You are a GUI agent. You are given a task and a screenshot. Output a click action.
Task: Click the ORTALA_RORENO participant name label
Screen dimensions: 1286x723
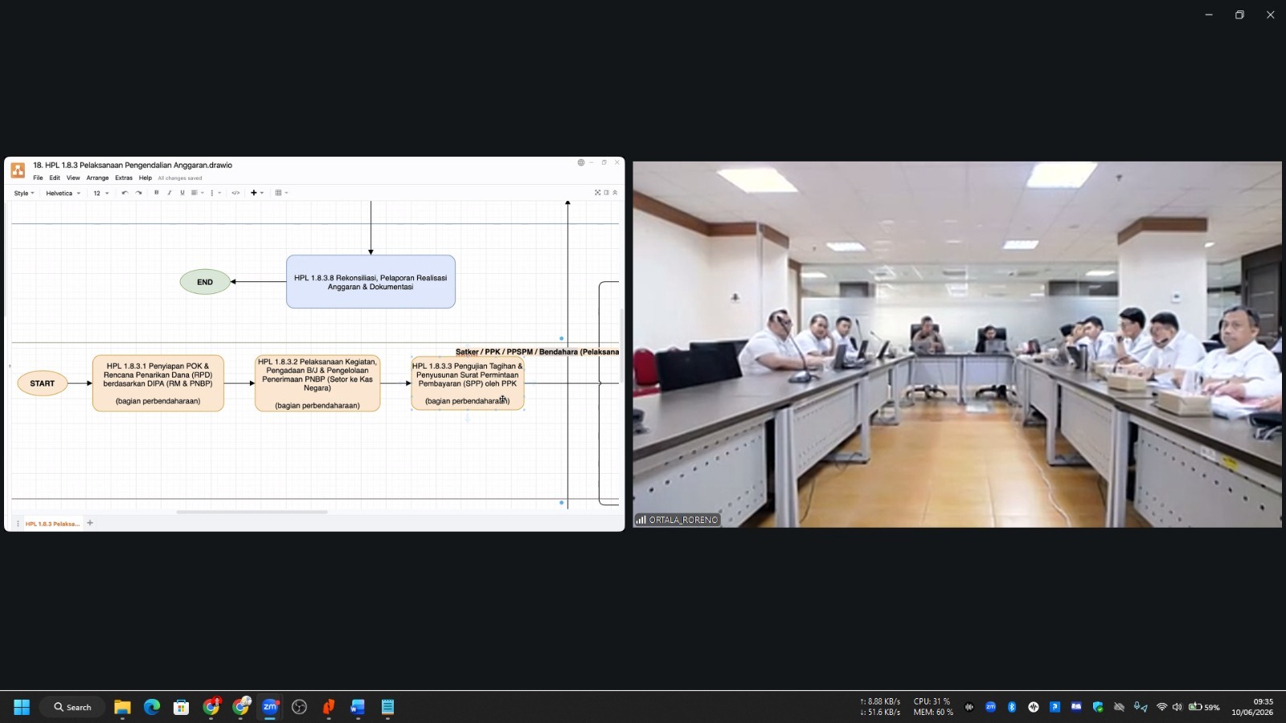(x=678, y=520)
